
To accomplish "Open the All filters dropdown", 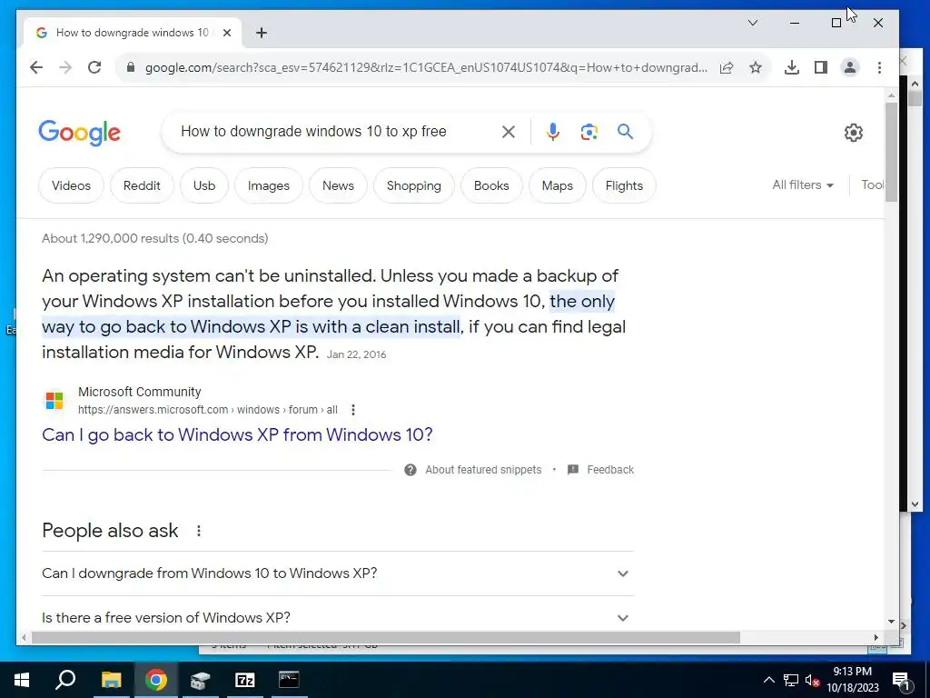I will [803, 185].
